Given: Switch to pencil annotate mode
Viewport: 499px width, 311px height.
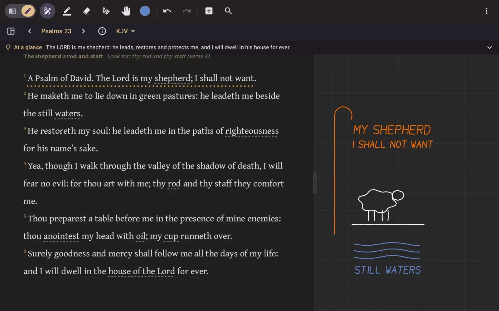Looking at the screenshot, I should pyautogui.click(x=28, y=11).
